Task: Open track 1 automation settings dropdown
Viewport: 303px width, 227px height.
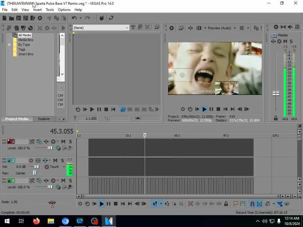Action: point(58,142)
